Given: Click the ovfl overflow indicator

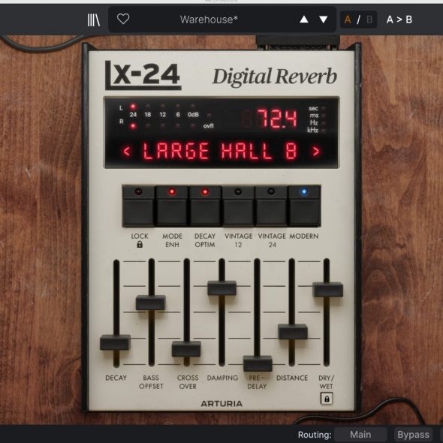Looking at the screenshot, I should pos(209,116).
